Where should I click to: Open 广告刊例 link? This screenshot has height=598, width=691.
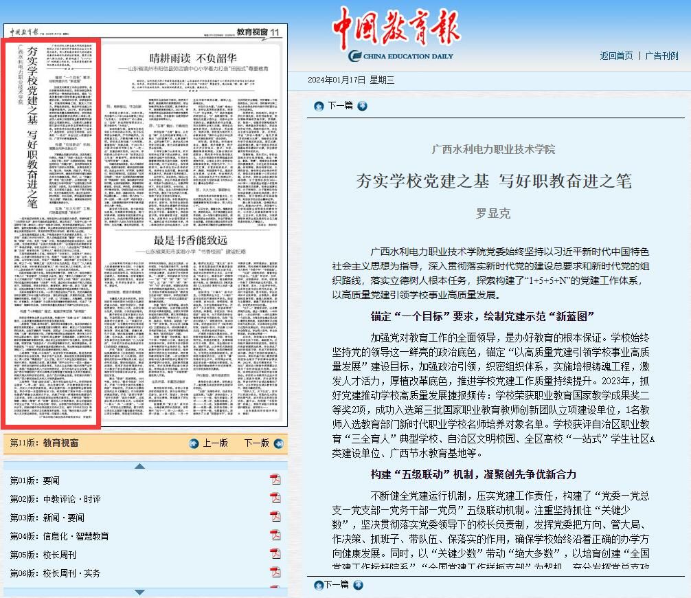coord(661,56)
